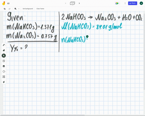Add a text box
The height and width of the screenshot is (116, 145).
coord(4,77)
